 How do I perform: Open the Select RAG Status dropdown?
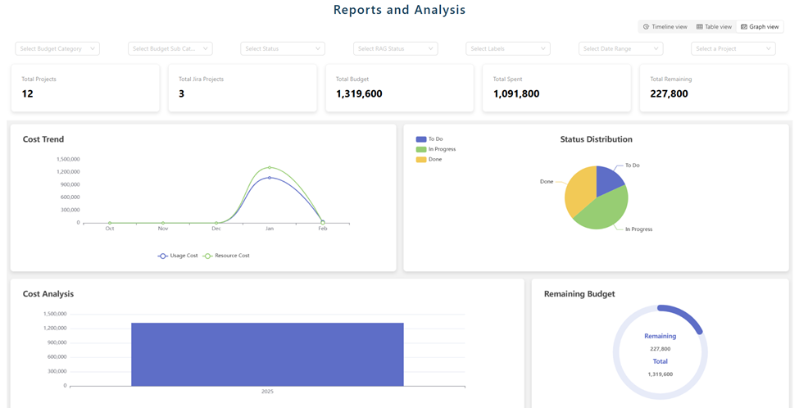click(x=395, y=49)
